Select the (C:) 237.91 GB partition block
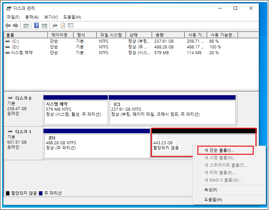The height and width of the screenshot is (210, 269). 172,109
